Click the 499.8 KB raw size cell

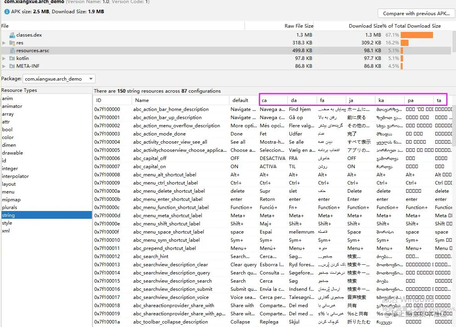pyautogui.click(x=302, y=51)
